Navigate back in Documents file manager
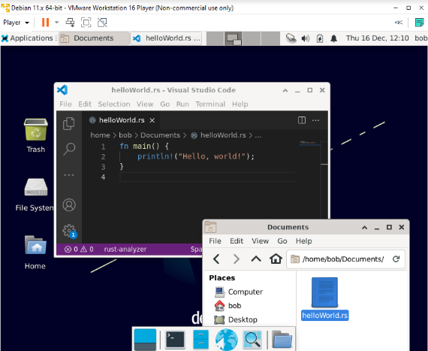 pos(216,259)
